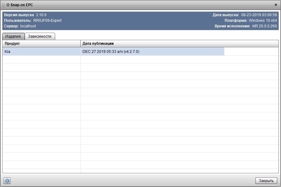Click the Платформа label
The image size is (281, 187).
coord(236,21)
